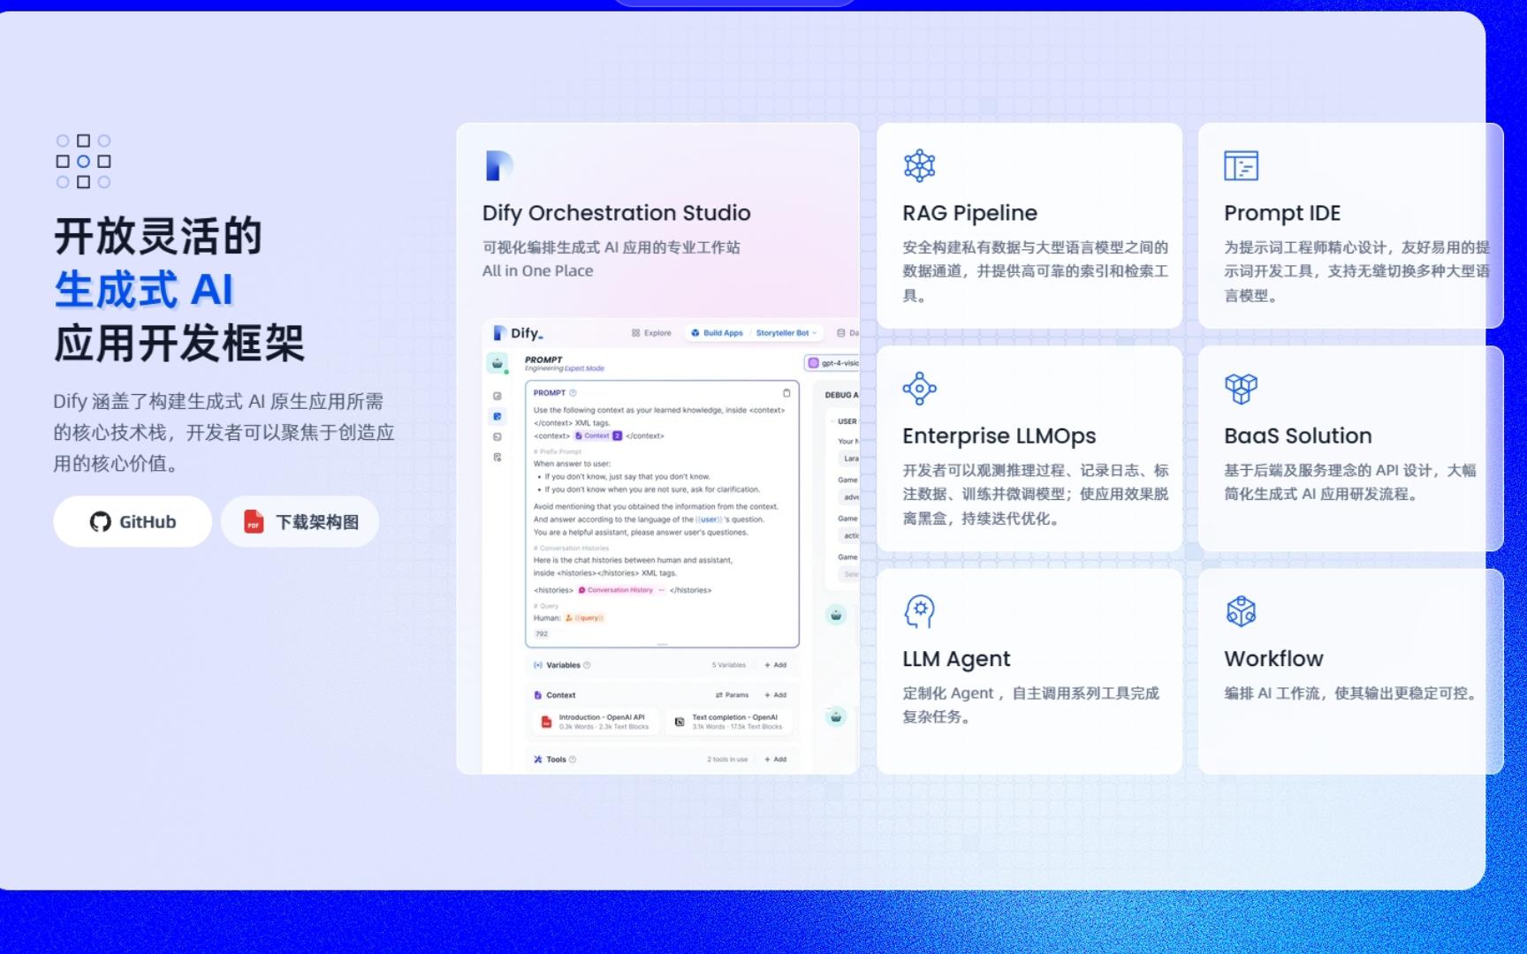1527x954 pixels.
Task: Click the {{user}} variable in the prompt text
Action: (x=709, y=519)
